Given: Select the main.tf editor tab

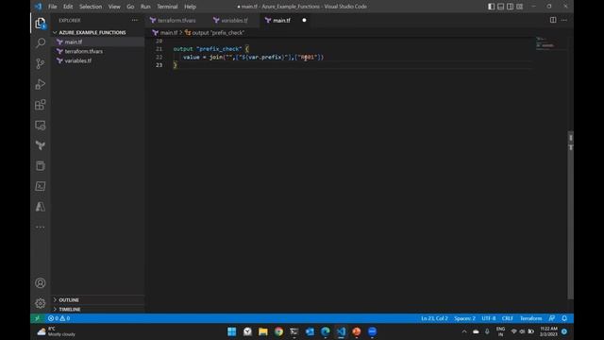Looking at the screenshot, I should click(x=281, y=21).
